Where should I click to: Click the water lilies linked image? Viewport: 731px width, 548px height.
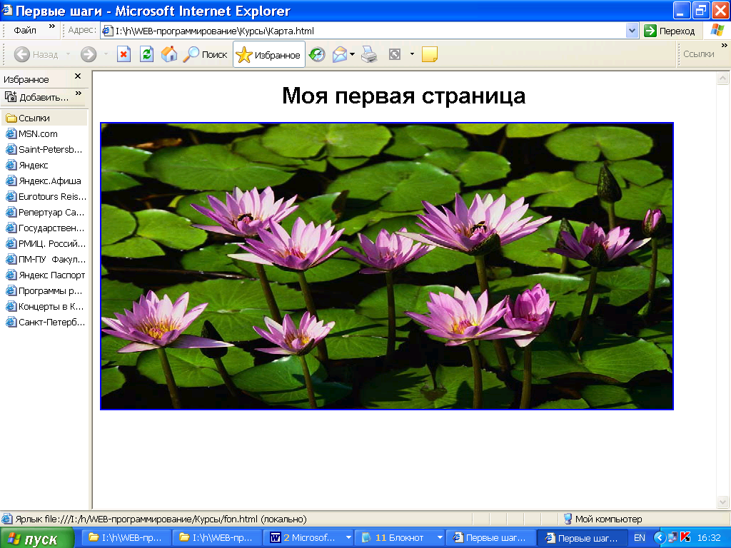coord(387,266)
